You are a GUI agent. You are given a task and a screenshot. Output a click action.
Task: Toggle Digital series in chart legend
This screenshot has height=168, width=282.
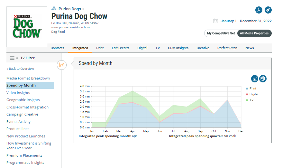pyautogui.click(x=252, y=94)
